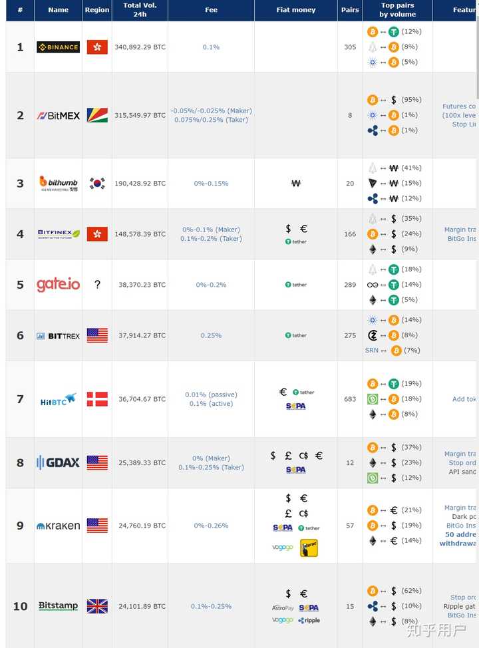Open the Interac icon in Kraken row
The image size is (479, 648).
point(309,548)
